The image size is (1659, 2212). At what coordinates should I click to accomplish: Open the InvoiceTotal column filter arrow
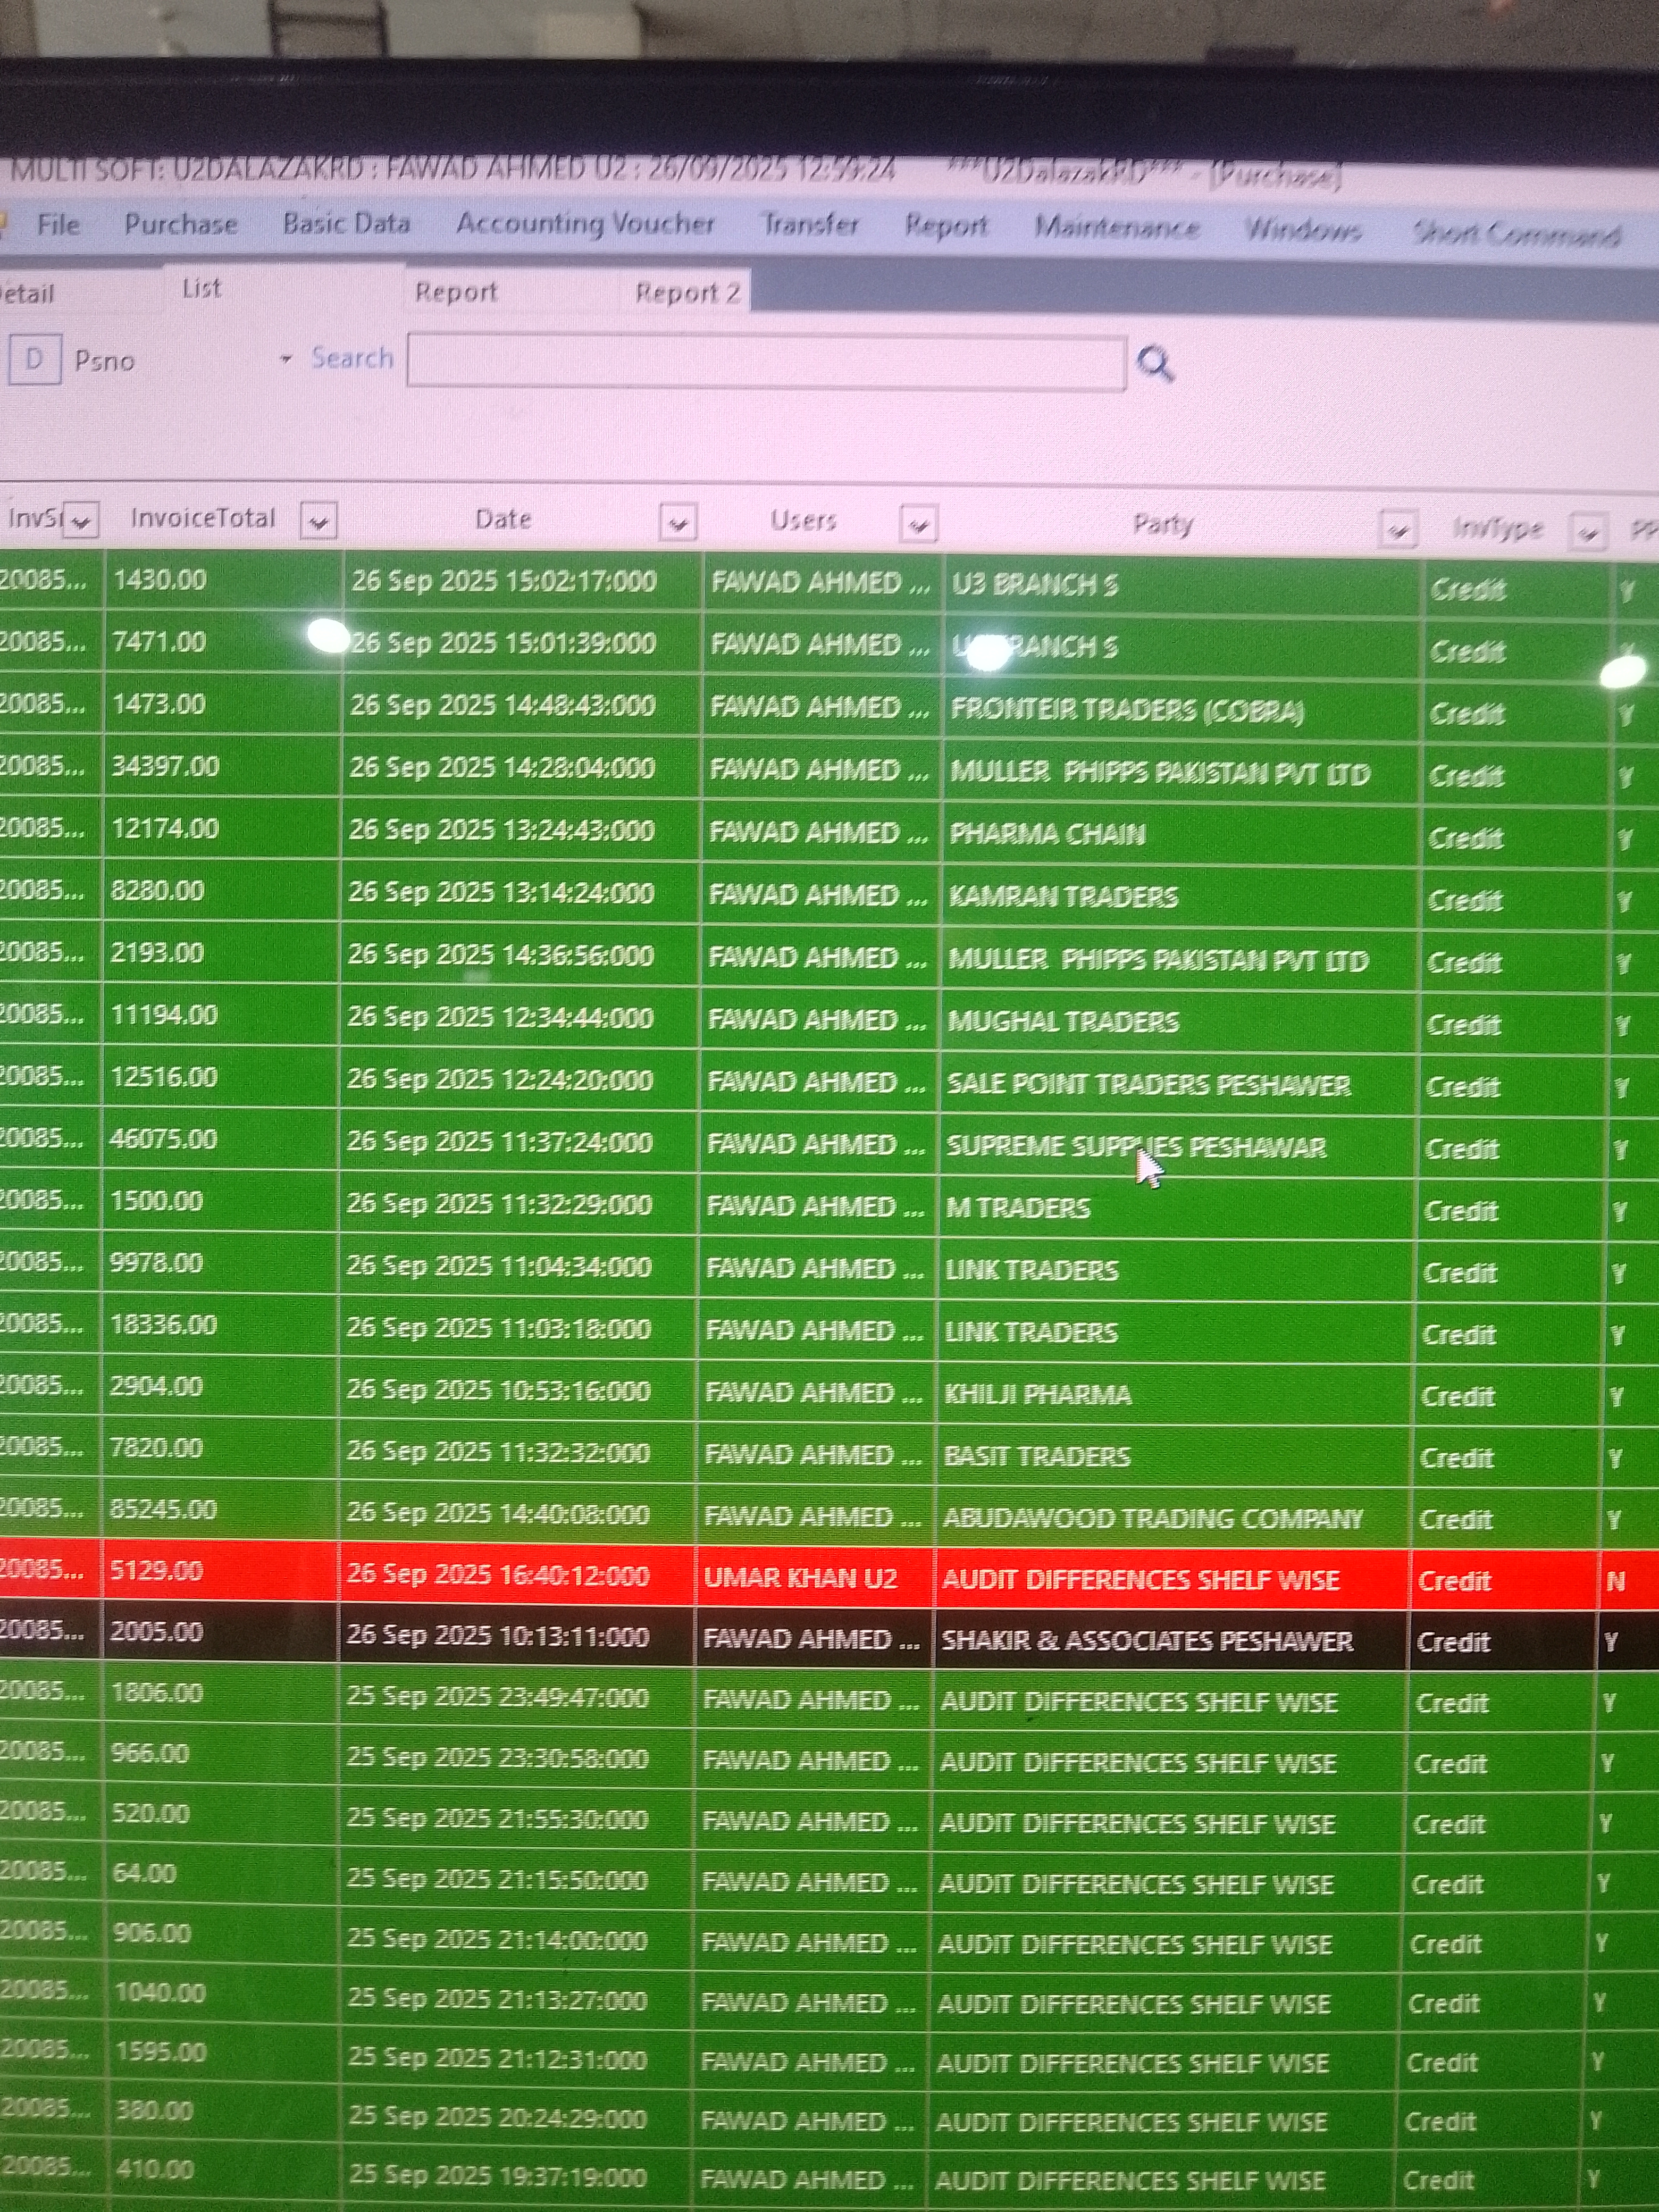tap(319, 522)
